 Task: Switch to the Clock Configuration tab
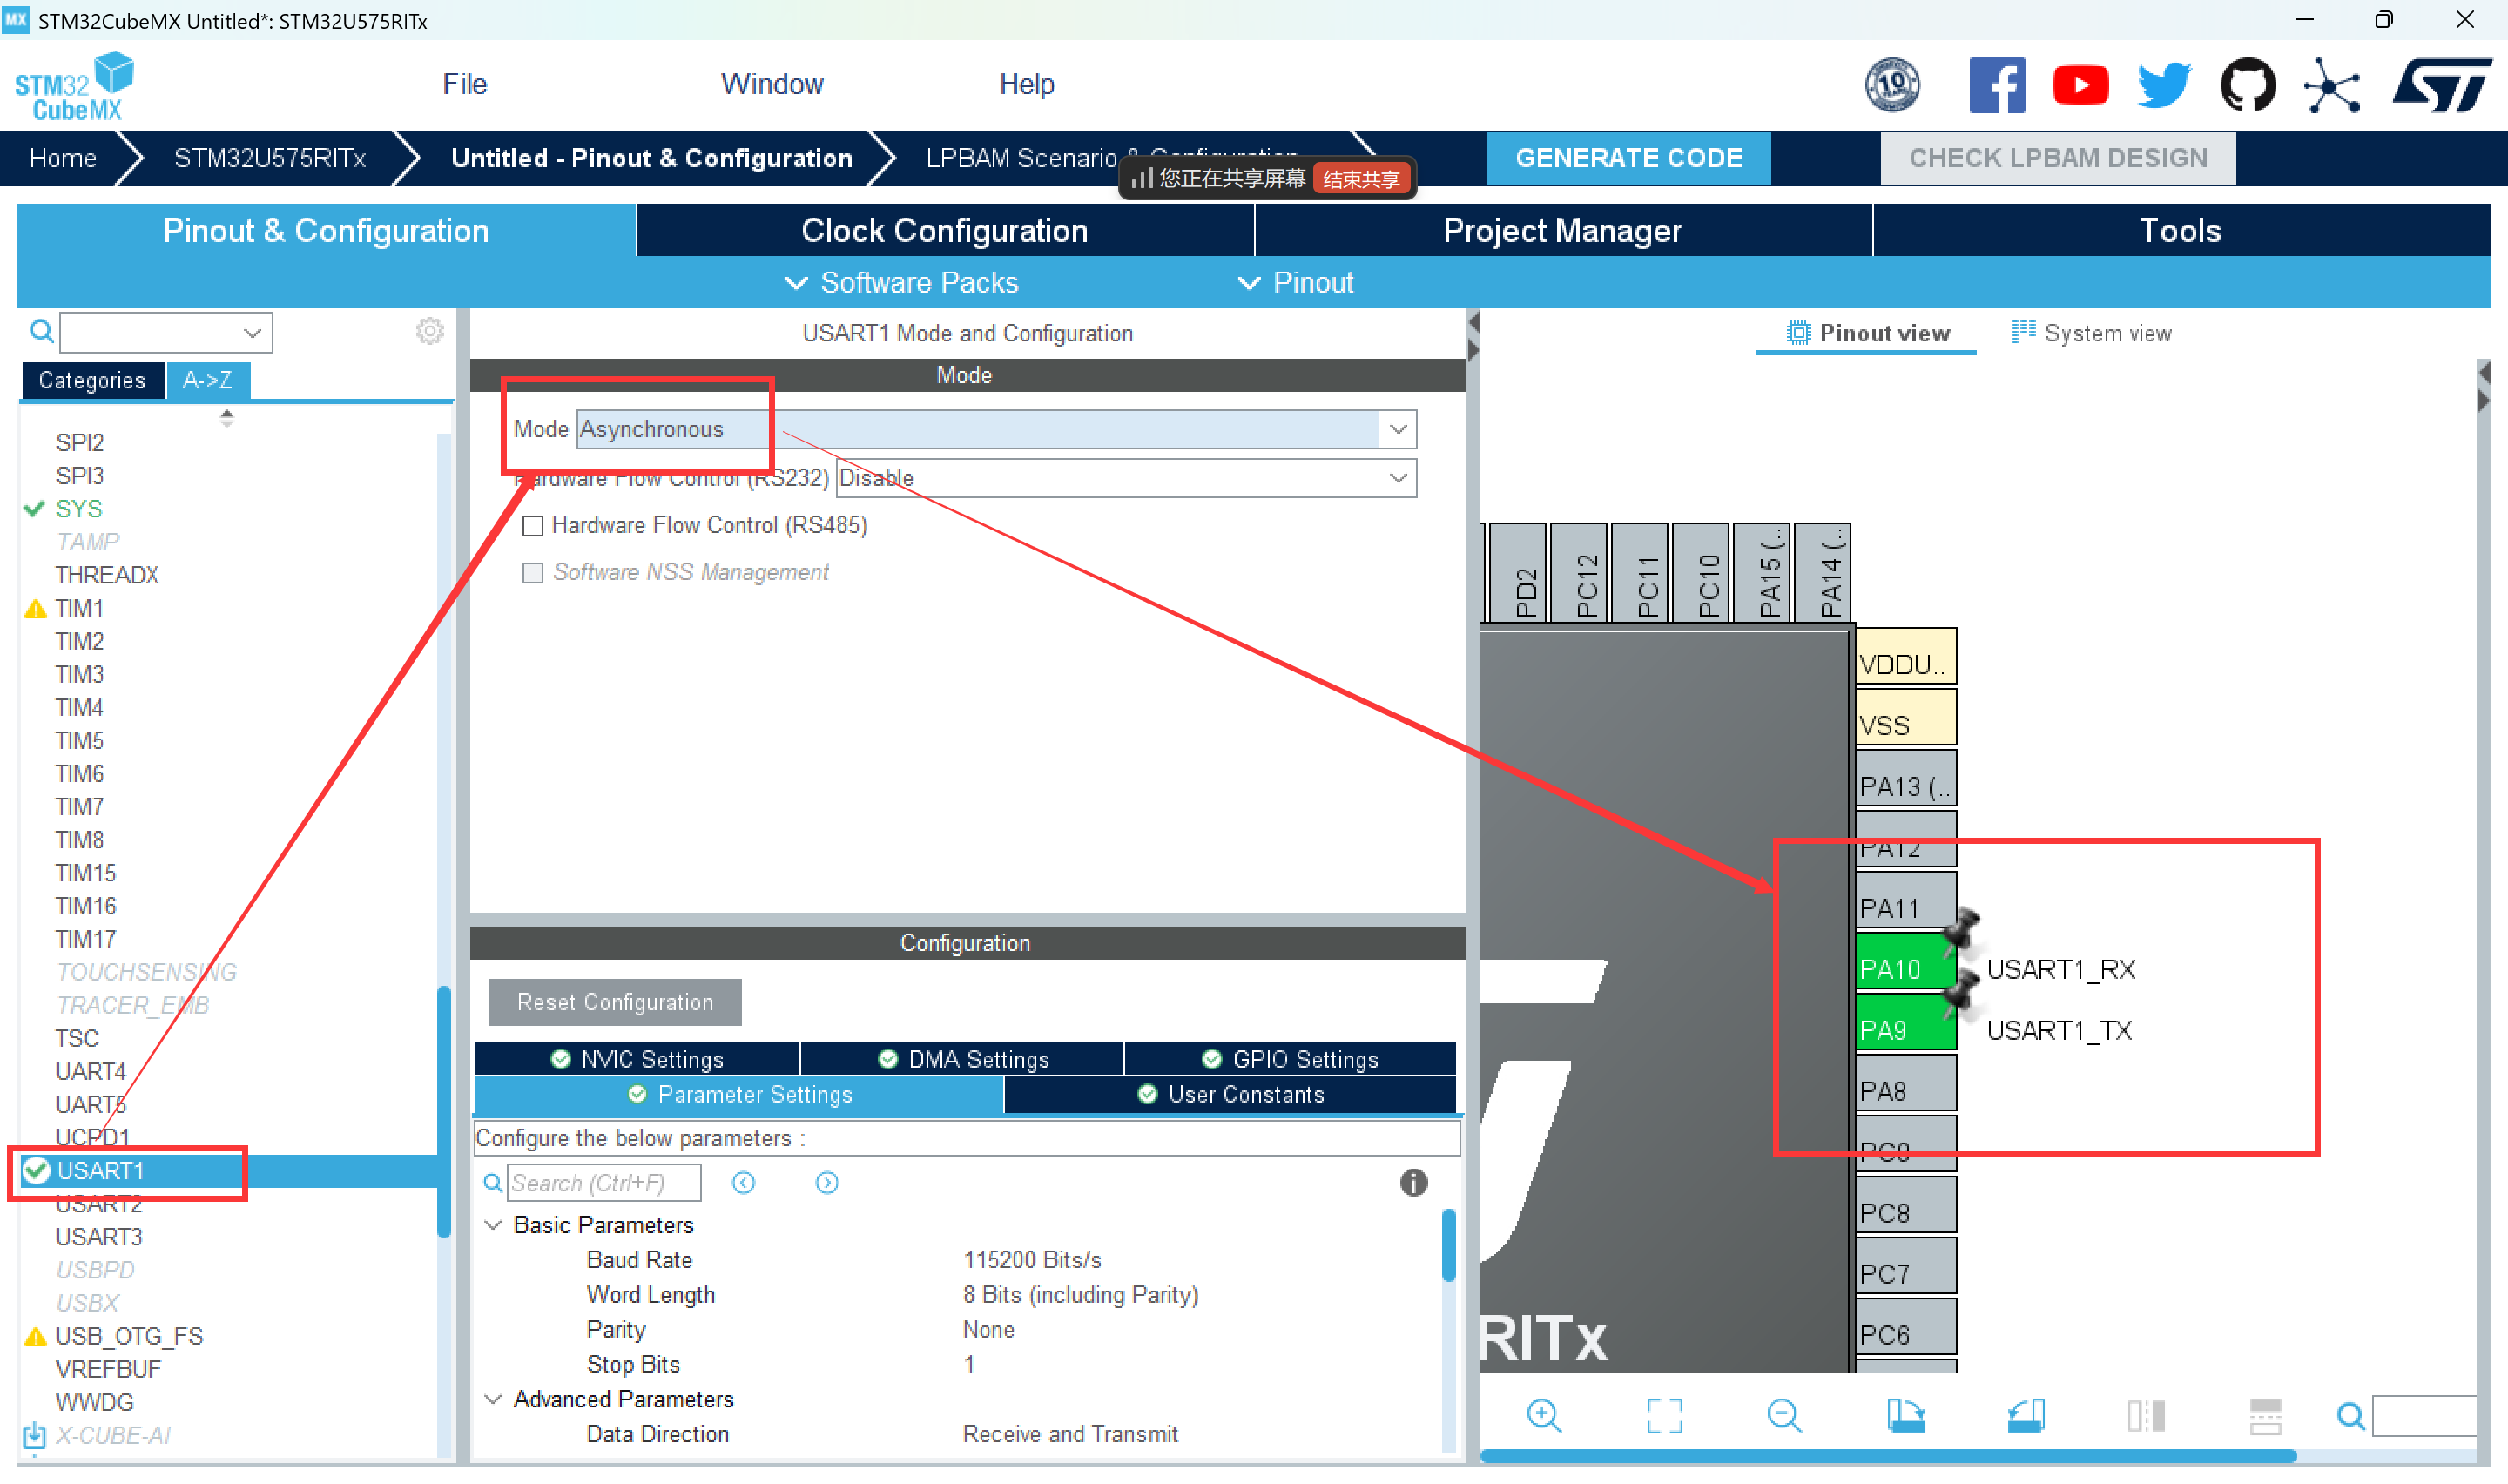[x=945, y=231]
